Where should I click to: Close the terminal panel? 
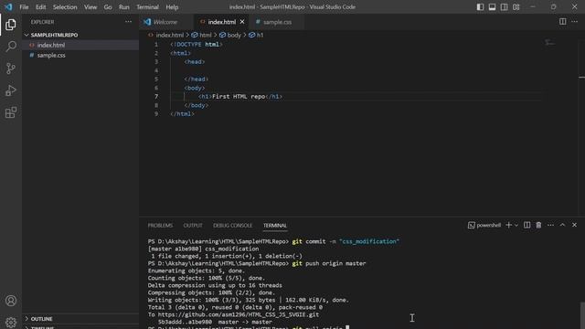[575, 225]
